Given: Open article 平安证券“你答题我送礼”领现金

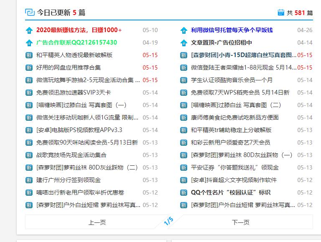Looking at the screenshot, I should pyautogui.click(x=235, y=167).
